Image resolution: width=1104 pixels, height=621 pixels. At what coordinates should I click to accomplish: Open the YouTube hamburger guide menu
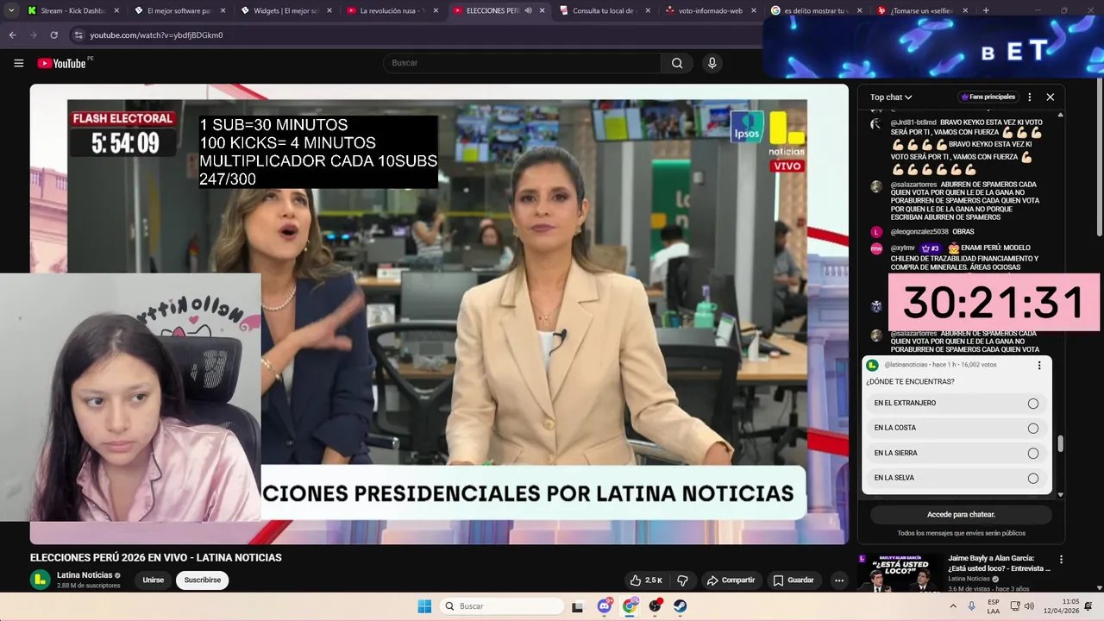(18, 63)
